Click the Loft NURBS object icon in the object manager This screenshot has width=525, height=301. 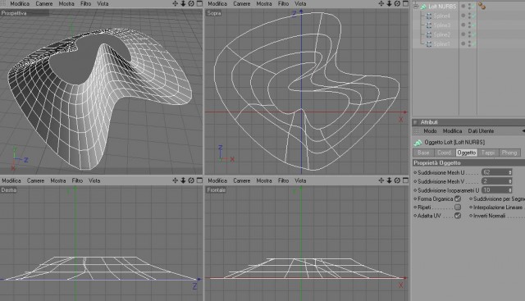423,7
